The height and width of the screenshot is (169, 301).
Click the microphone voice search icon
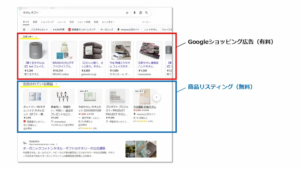point(135,13)
